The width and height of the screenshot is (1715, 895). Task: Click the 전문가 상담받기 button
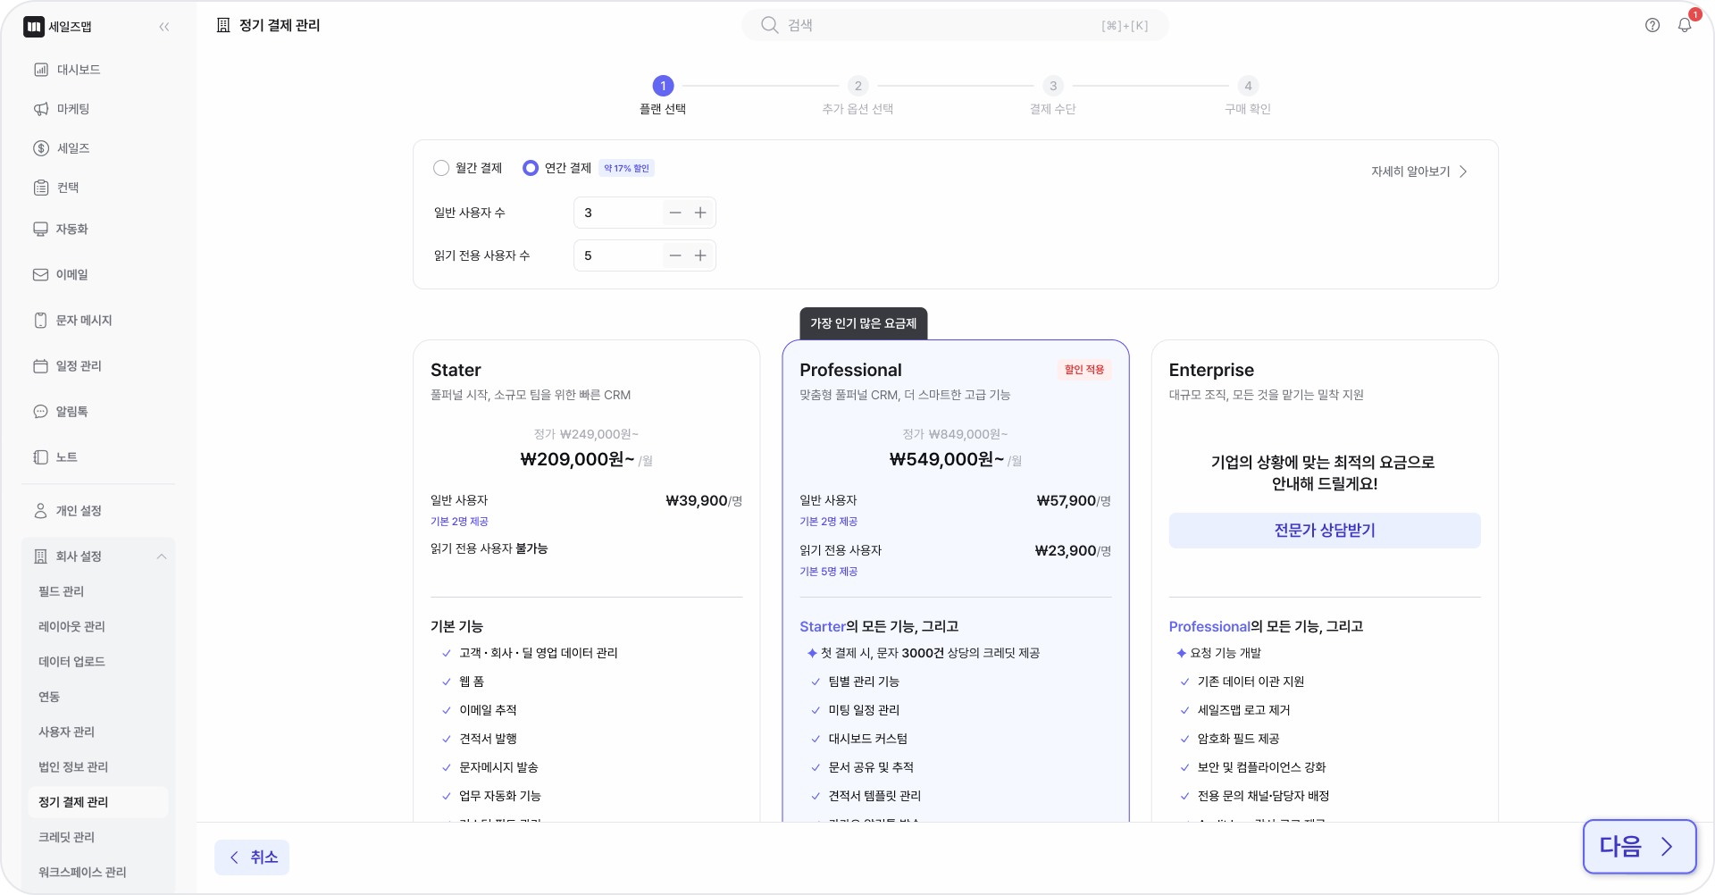(x=1324, y=531)
